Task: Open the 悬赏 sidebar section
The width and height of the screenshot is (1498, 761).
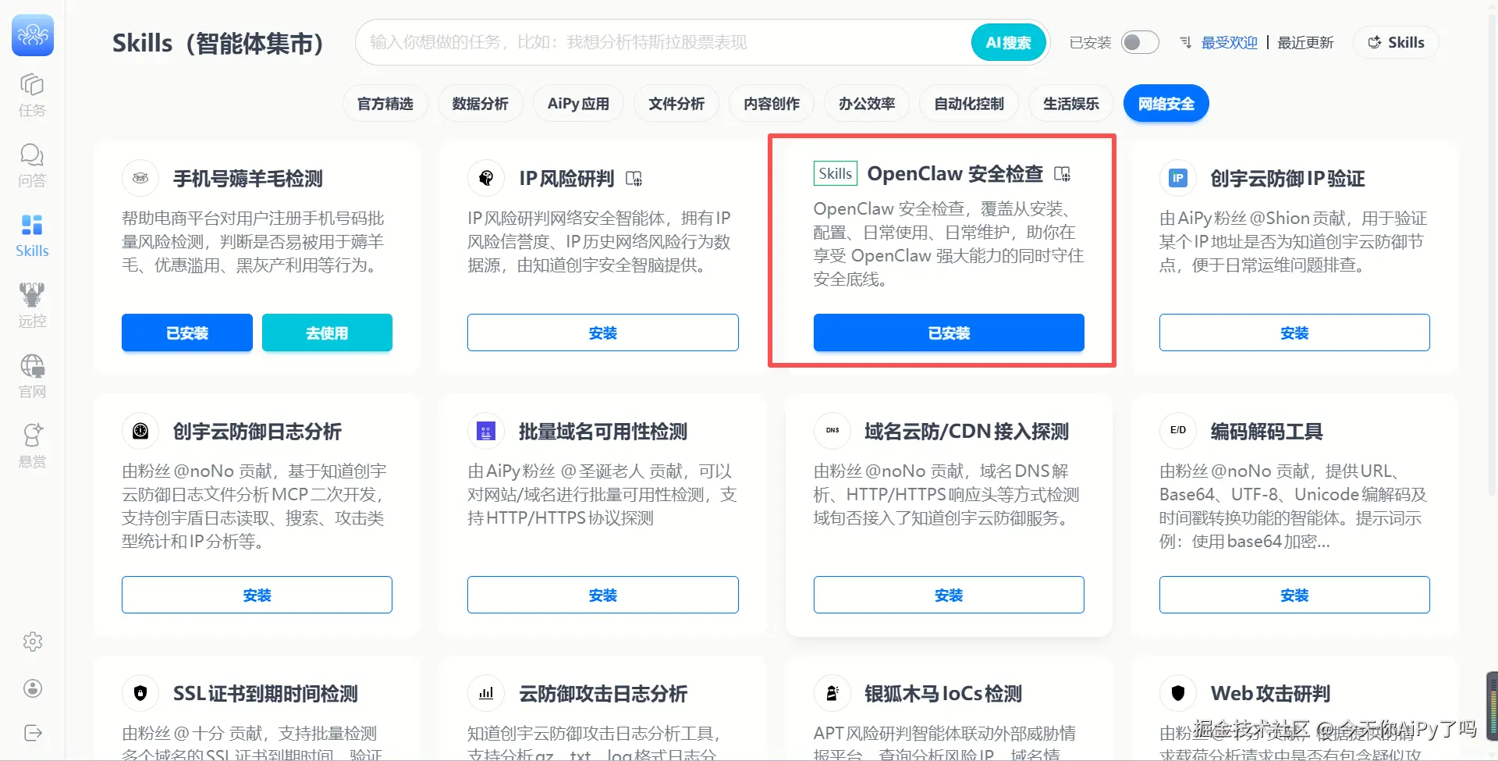Action: click(32, 446)
